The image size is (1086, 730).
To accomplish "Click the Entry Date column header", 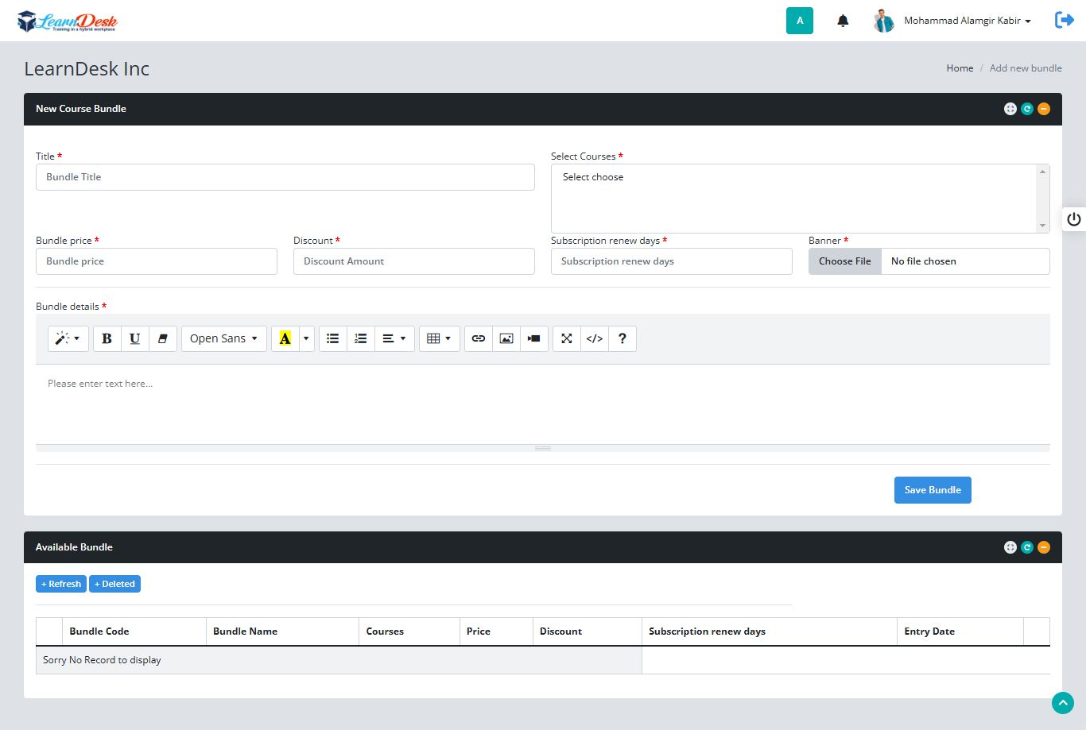I will 960,632.
